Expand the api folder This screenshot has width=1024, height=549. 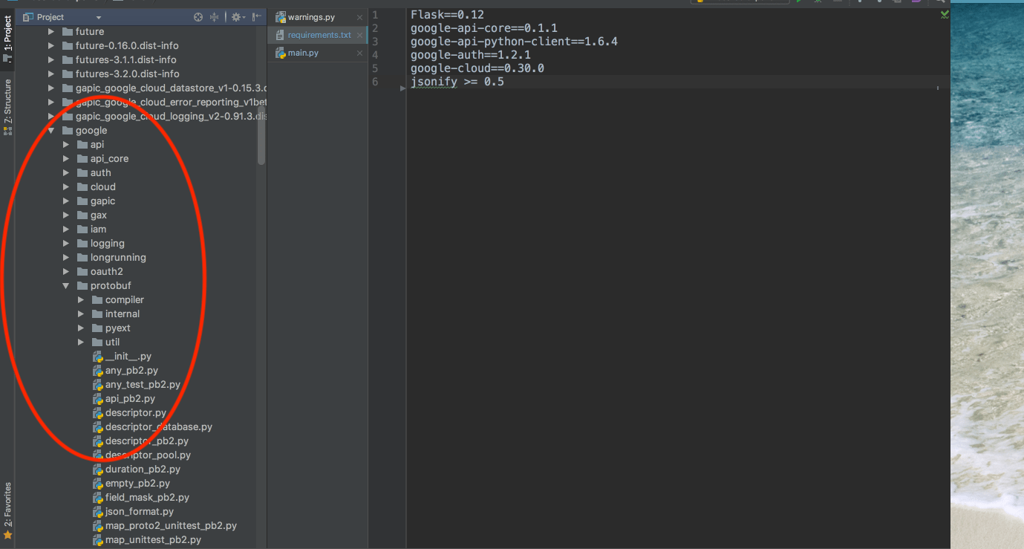pos(66,145)
